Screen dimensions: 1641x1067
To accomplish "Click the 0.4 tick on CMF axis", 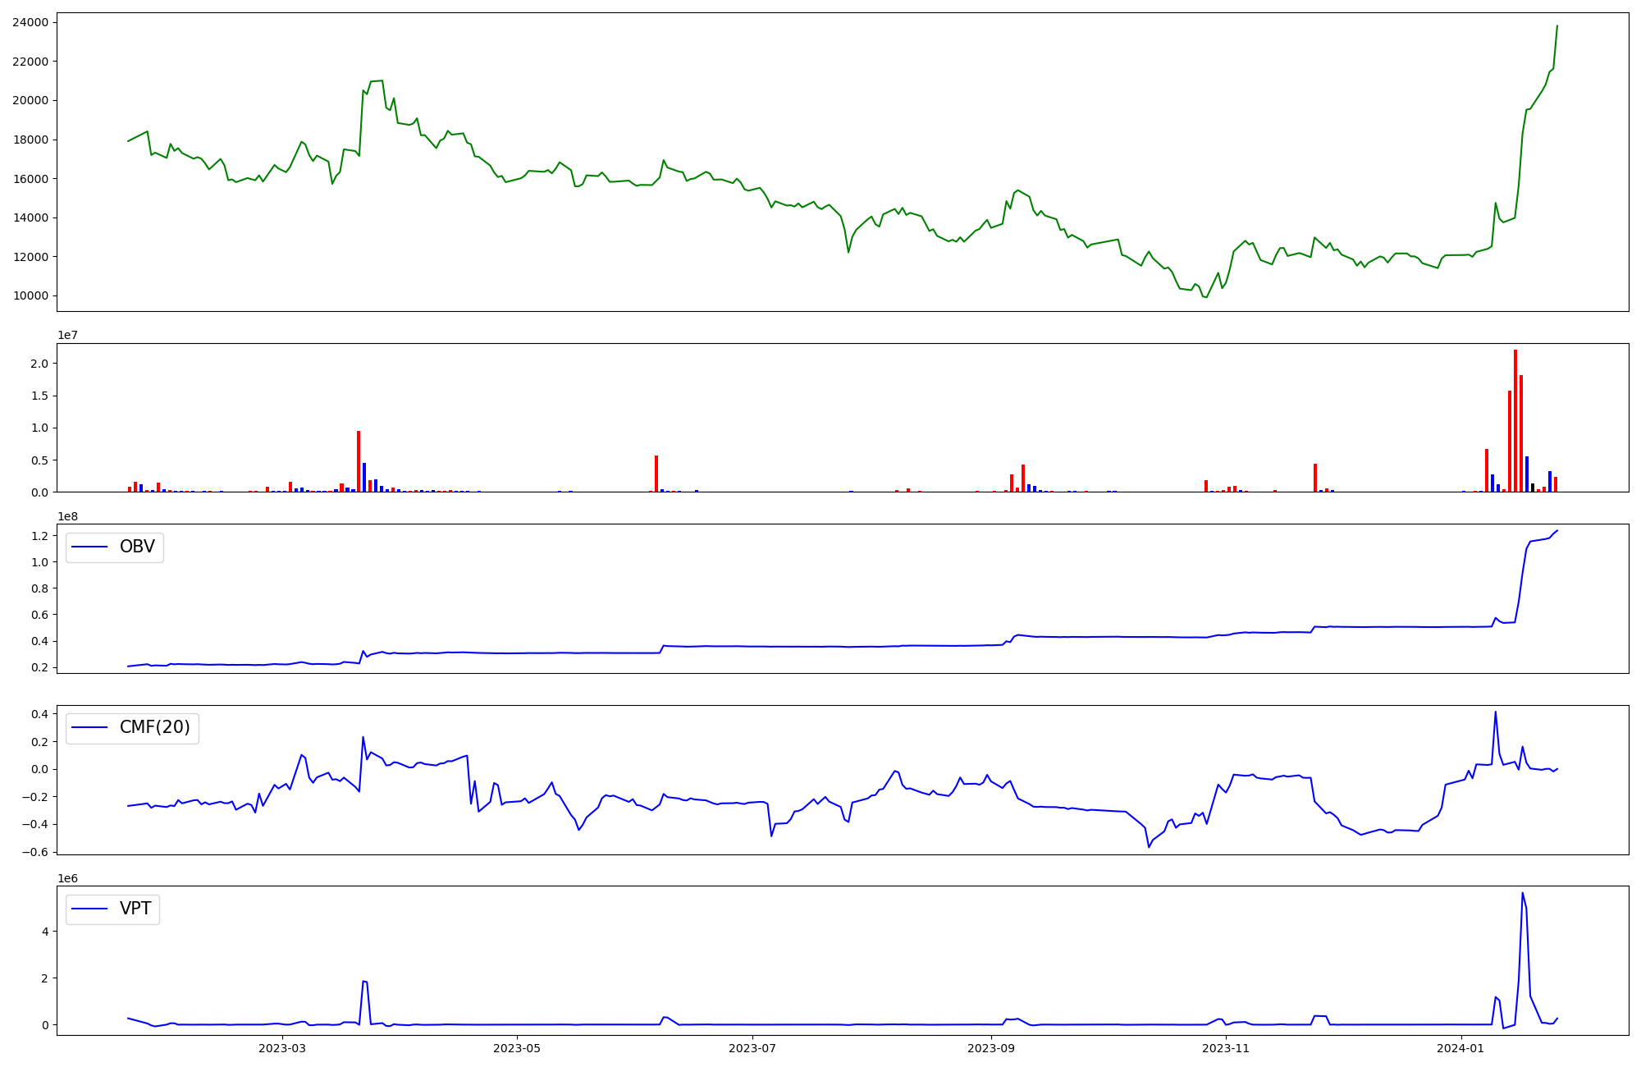I will click(x=39, y=714).
